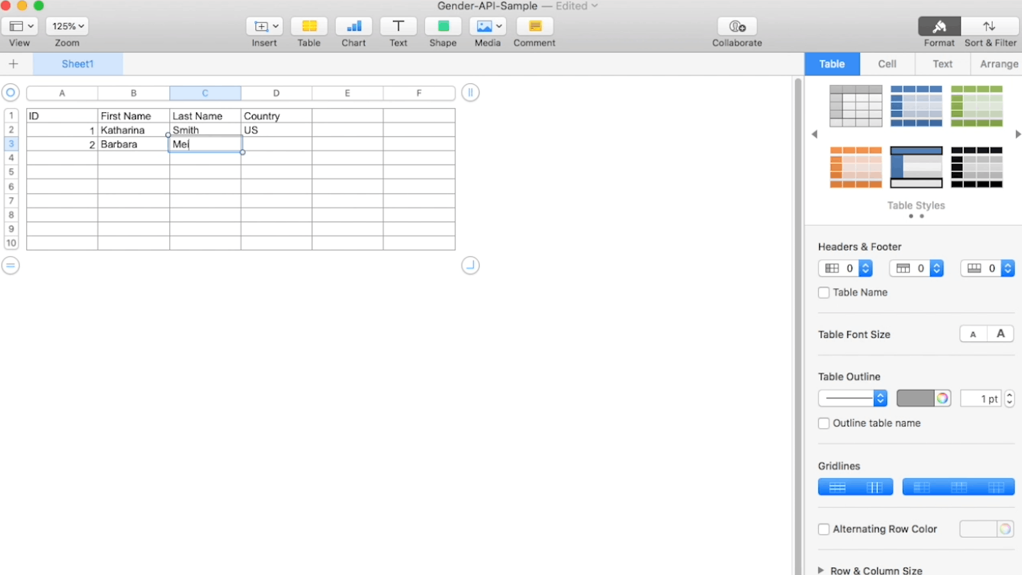
Task: Select the Sheet1 tab
Action: tap(78, 64)
